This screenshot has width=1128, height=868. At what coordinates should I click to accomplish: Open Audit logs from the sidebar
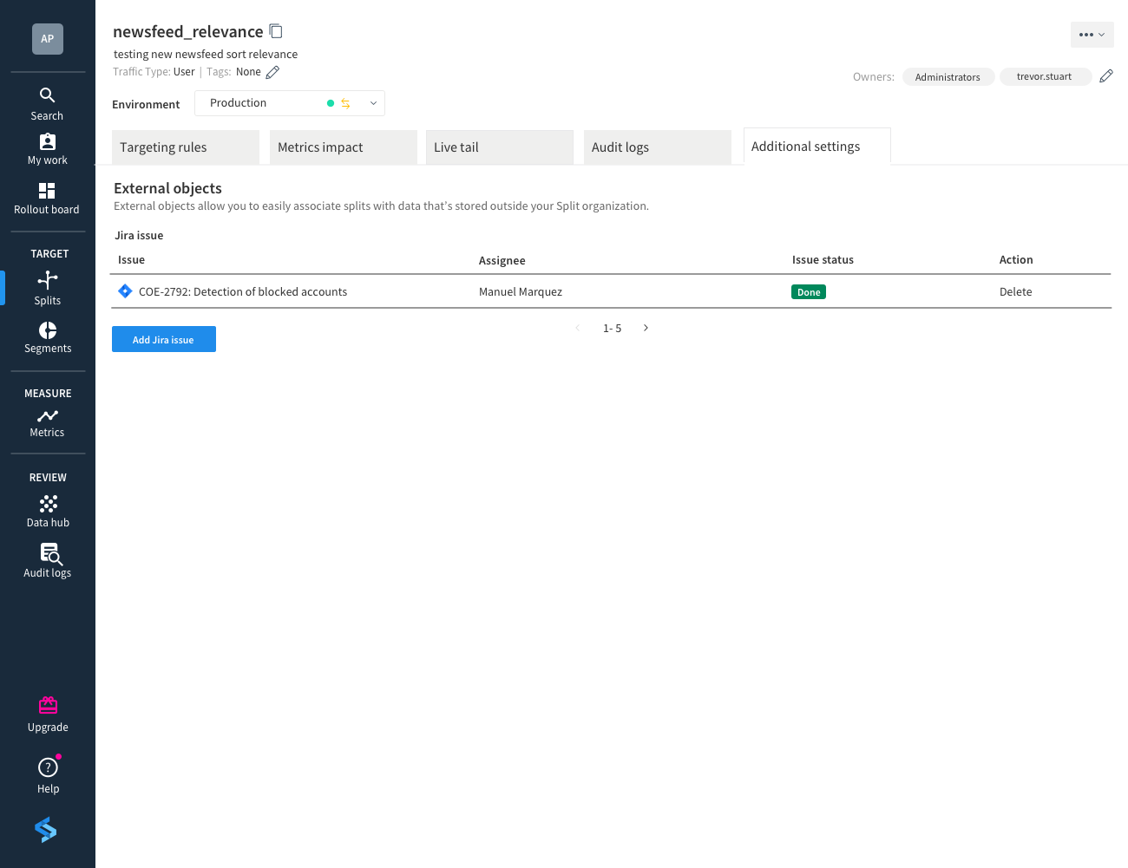[x=47, y=560]
